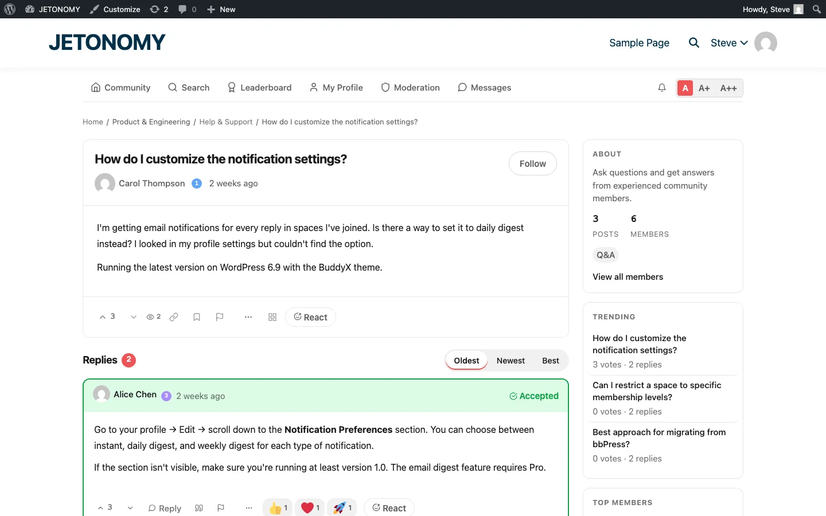Open the quote icon on Alice's reply
This screenshot has height=516, width=826.
(199, 508)
